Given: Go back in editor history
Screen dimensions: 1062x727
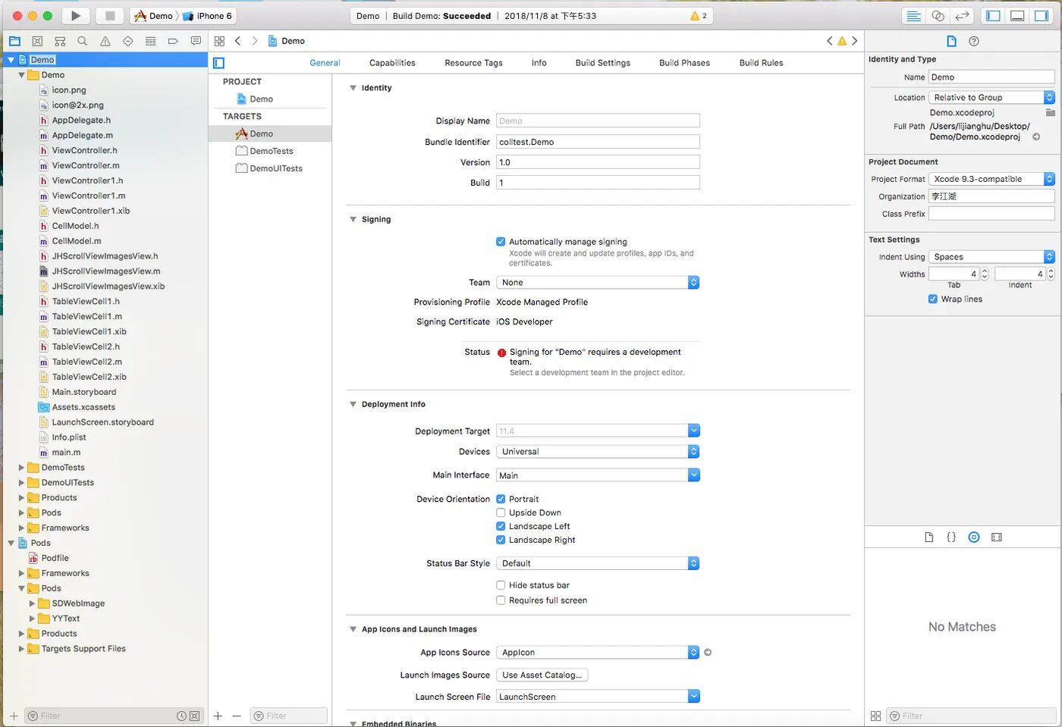Looking at the screenshot, I should 237,41.
